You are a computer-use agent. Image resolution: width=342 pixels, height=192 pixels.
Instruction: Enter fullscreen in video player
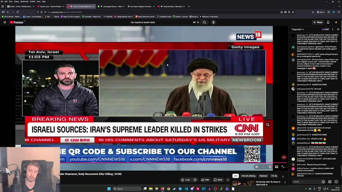283,167
